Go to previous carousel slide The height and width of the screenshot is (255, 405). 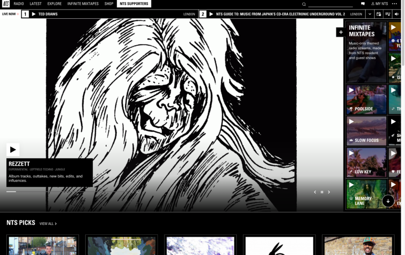click(315, 192)
